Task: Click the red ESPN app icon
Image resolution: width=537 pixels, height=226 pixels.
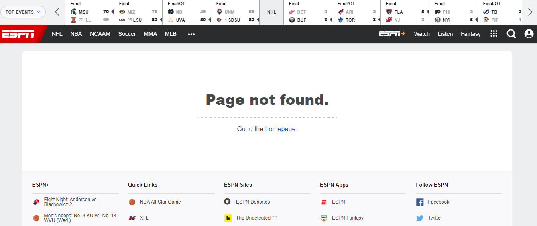Action: coord(324,202)
